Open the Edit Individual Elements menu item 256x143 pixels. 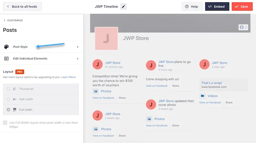(42, 58)
